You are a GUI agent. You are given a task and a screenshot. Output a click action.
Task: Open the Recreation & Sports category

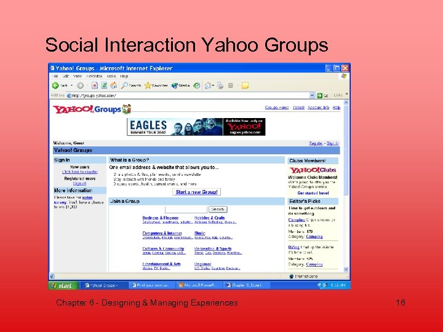213,248
